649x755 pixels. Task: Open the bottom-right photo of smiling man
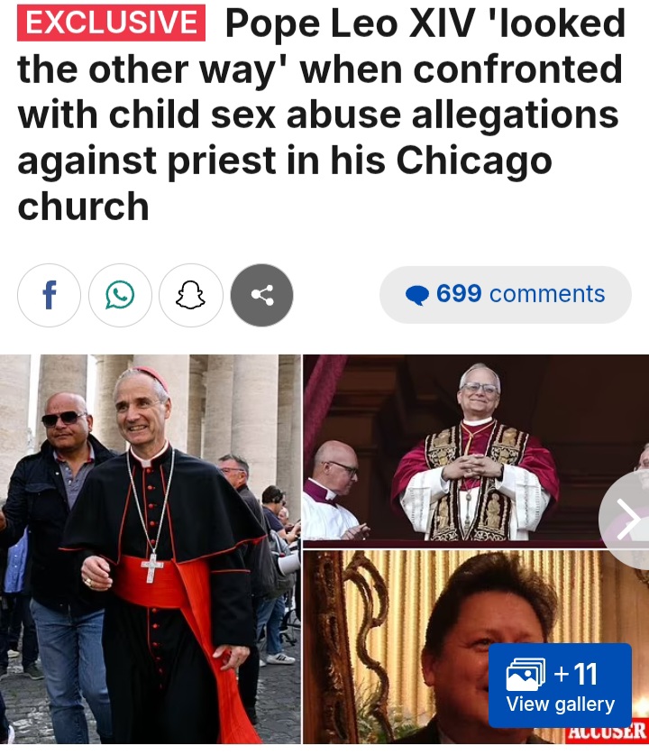coord(476,647)
